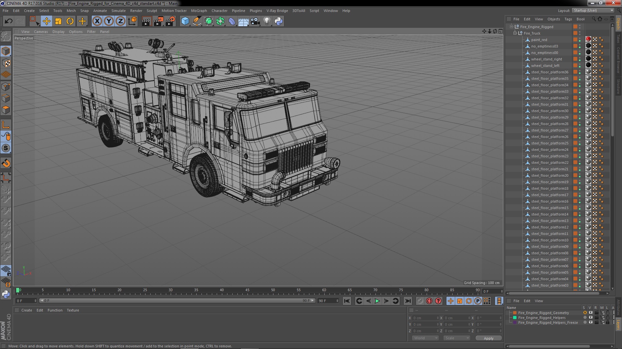Open material manager Create menu
Viewport: 622px width, 349px height.
pos(27,310)
